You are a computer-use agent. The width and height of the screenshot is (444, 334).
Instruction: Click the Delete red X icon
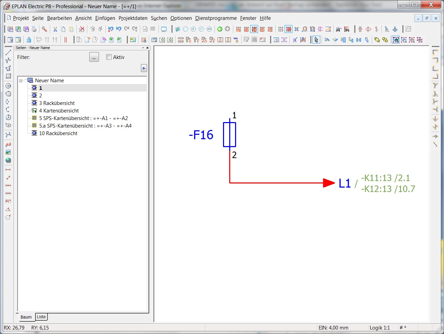click(82, 29)
